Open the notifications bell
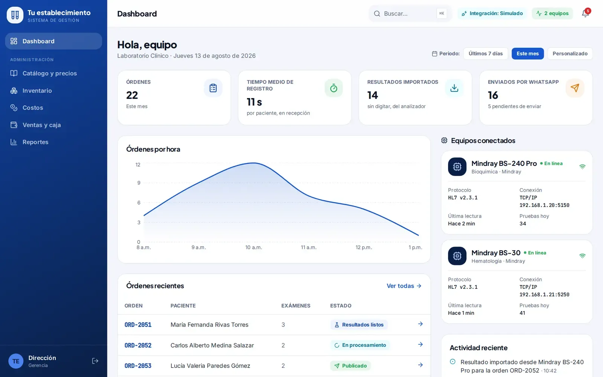 click(x=585, y=14)
